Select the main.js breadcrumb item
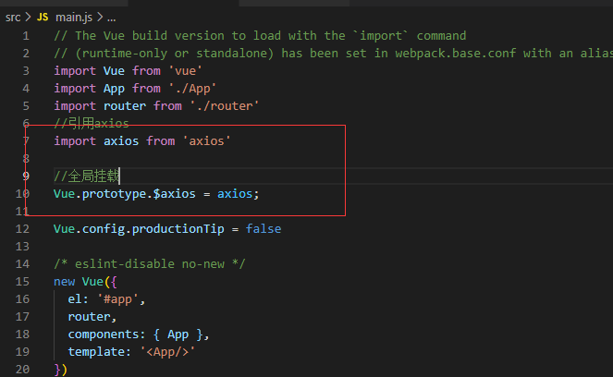 pyautogui.click(x=74, y=17)
